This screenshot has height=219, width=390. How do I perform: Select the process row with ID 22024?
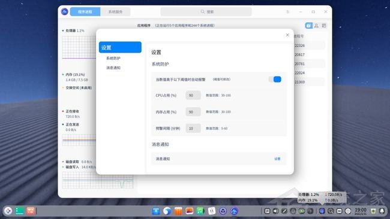310,73
